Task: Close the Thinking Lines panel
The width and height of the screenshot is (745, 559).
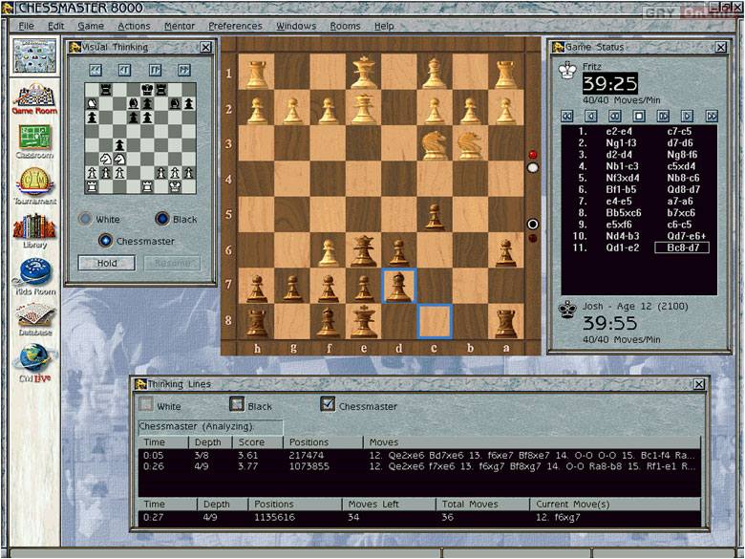Action: [x=698, y=384]
